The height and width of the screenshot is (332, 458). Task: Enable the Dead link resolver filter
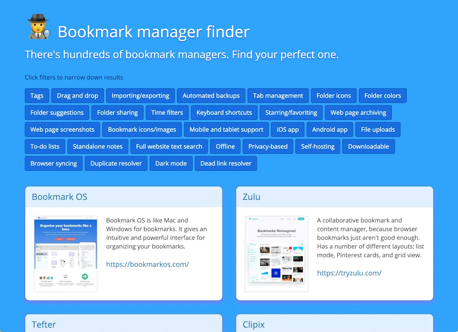(226, 163)
